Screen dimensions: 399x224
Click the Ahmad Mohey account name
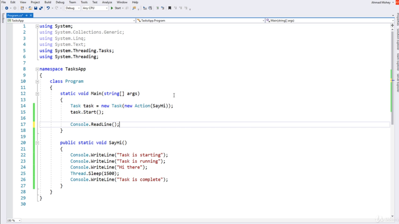(381, 2)
